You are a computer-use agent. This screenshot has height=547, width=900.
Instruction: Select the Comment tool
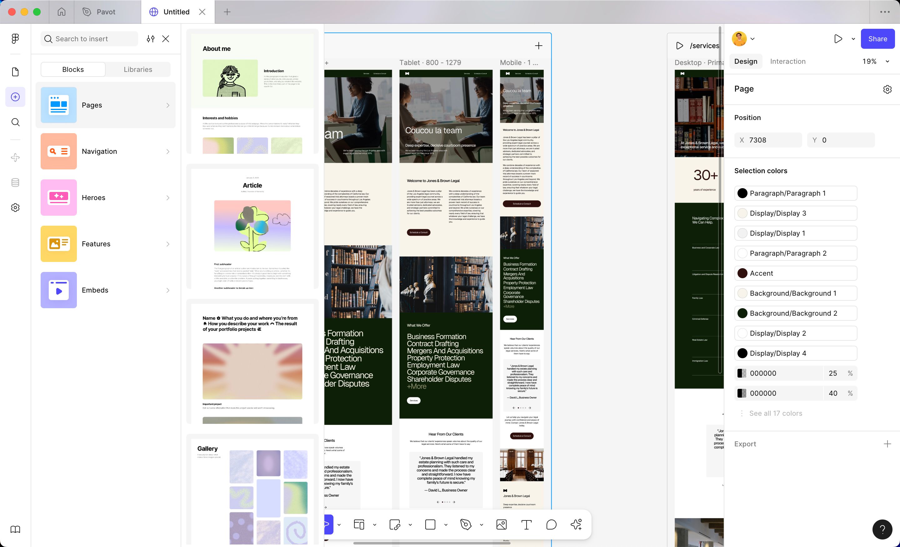tap(551, 525)
